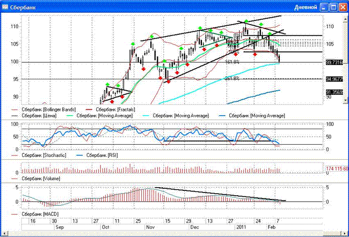Select the Сбербанк [Bollinger Bands] legend entry
This screenshot has width=349, height=237.
[x=43, y=109]
